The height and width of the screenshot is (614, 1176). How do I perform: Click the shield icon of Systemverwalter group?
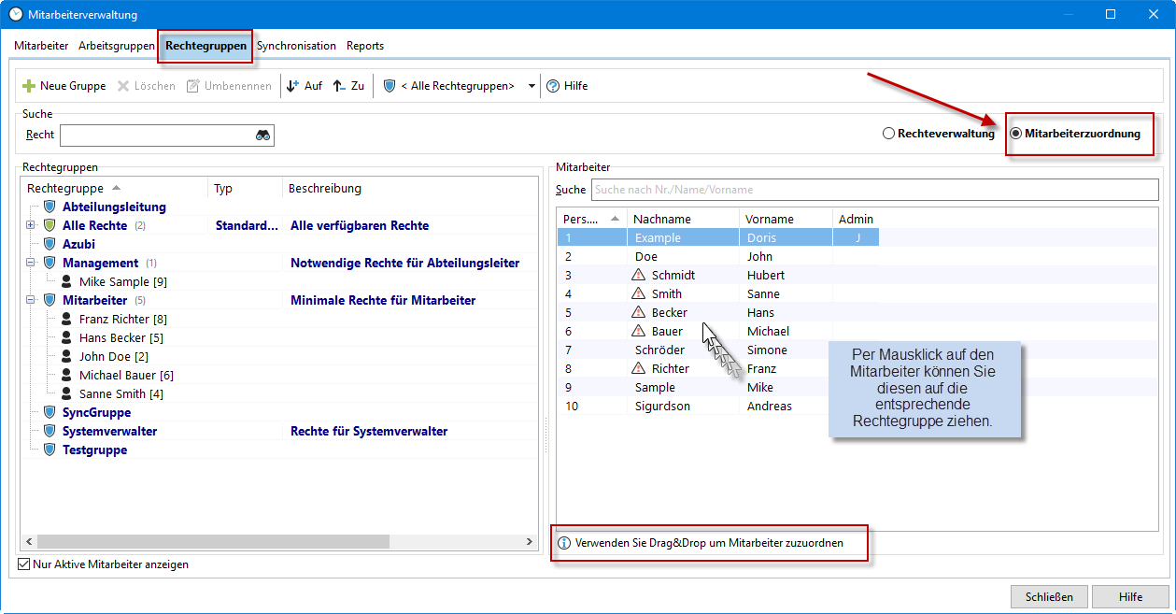point(50,432)
